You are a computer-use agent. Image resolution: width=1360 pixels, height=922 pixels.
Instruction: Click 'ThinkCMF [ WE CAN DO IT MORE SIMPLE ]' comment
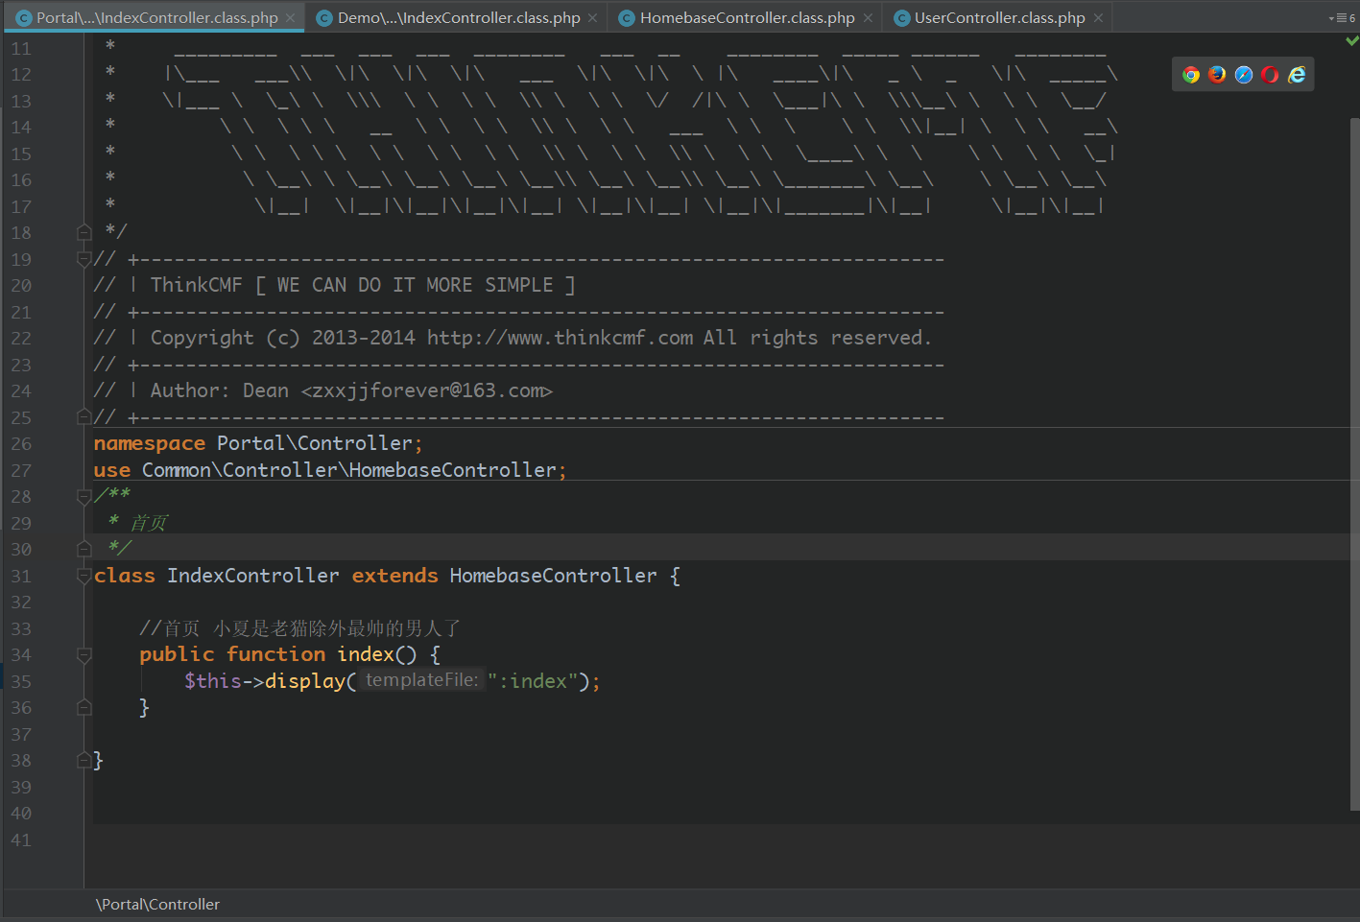363,285
